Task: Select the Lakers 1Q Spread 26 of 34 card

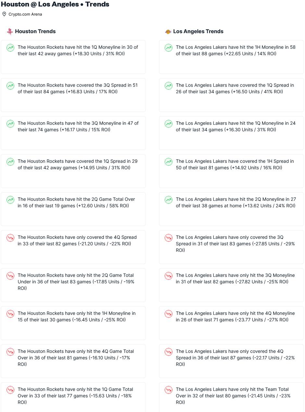Action: click(x=231, y=95)
